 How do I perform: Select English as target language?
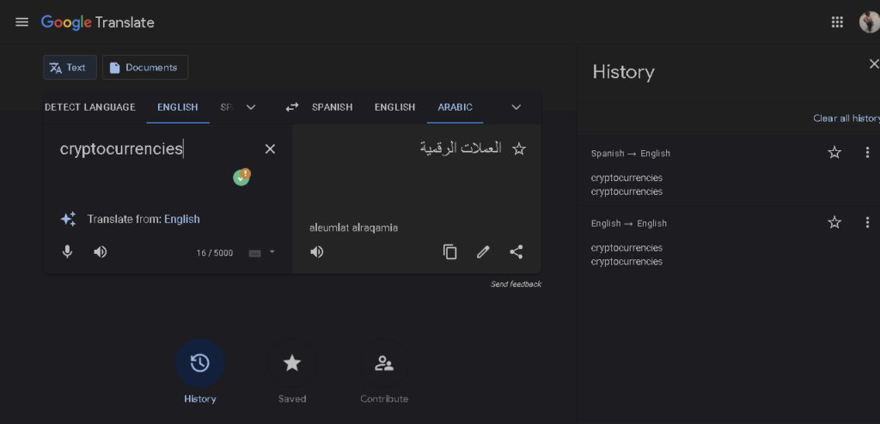click(395, 107)
